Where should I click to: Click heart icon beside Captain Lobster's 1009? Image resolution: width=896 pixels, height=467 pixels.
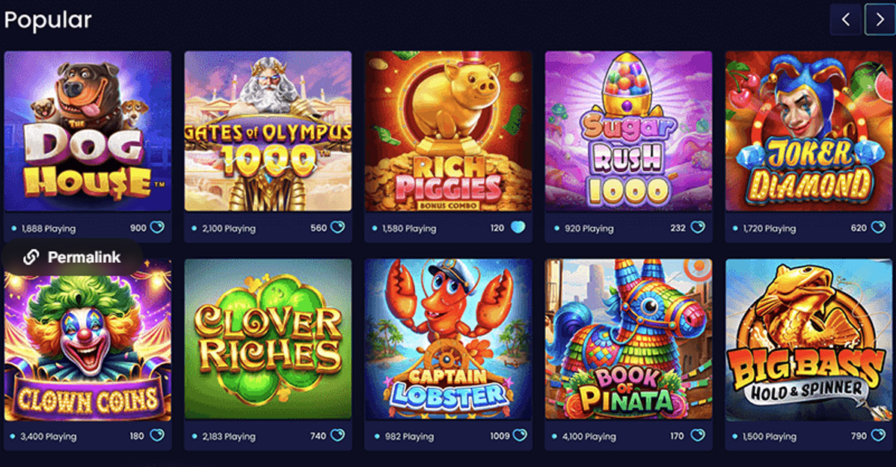(520, 435)
